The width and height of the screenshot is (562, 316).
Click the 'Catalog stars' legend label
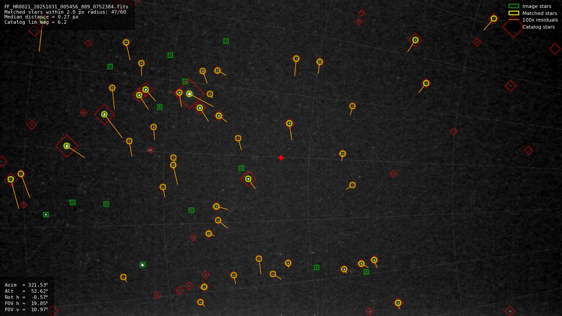pos(538,27)
